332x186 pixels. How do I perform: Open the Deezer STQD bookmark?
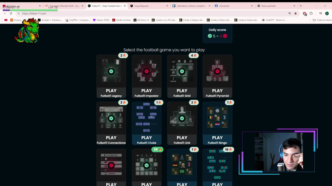point(101,20)
